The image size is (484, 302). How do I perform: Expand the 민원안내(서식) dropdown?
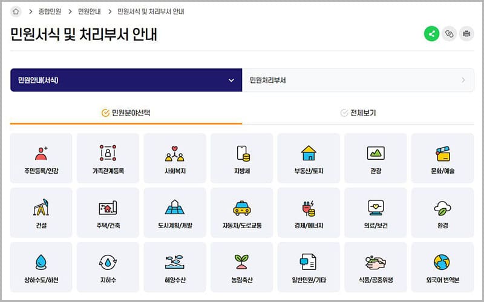(x=231, y=80)
